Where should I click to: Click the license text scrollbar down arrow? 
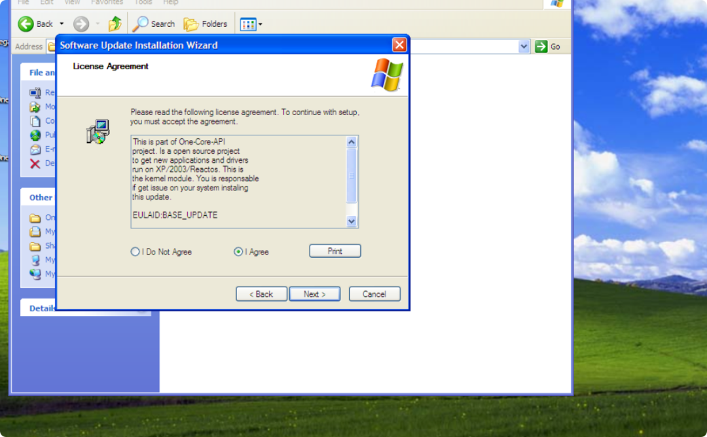pyautogui.click(x=352, y=222)
